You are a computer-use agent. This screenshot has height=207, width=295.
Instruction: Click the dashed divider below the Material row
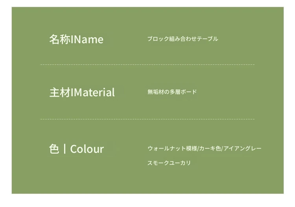[x=147, y=119]
